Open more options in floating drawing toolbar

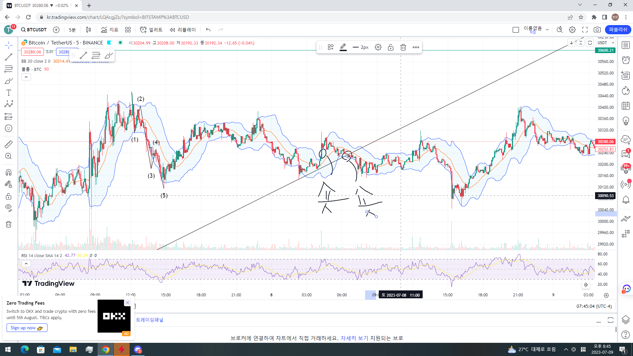pyautogui.click(x=416, y=47)
